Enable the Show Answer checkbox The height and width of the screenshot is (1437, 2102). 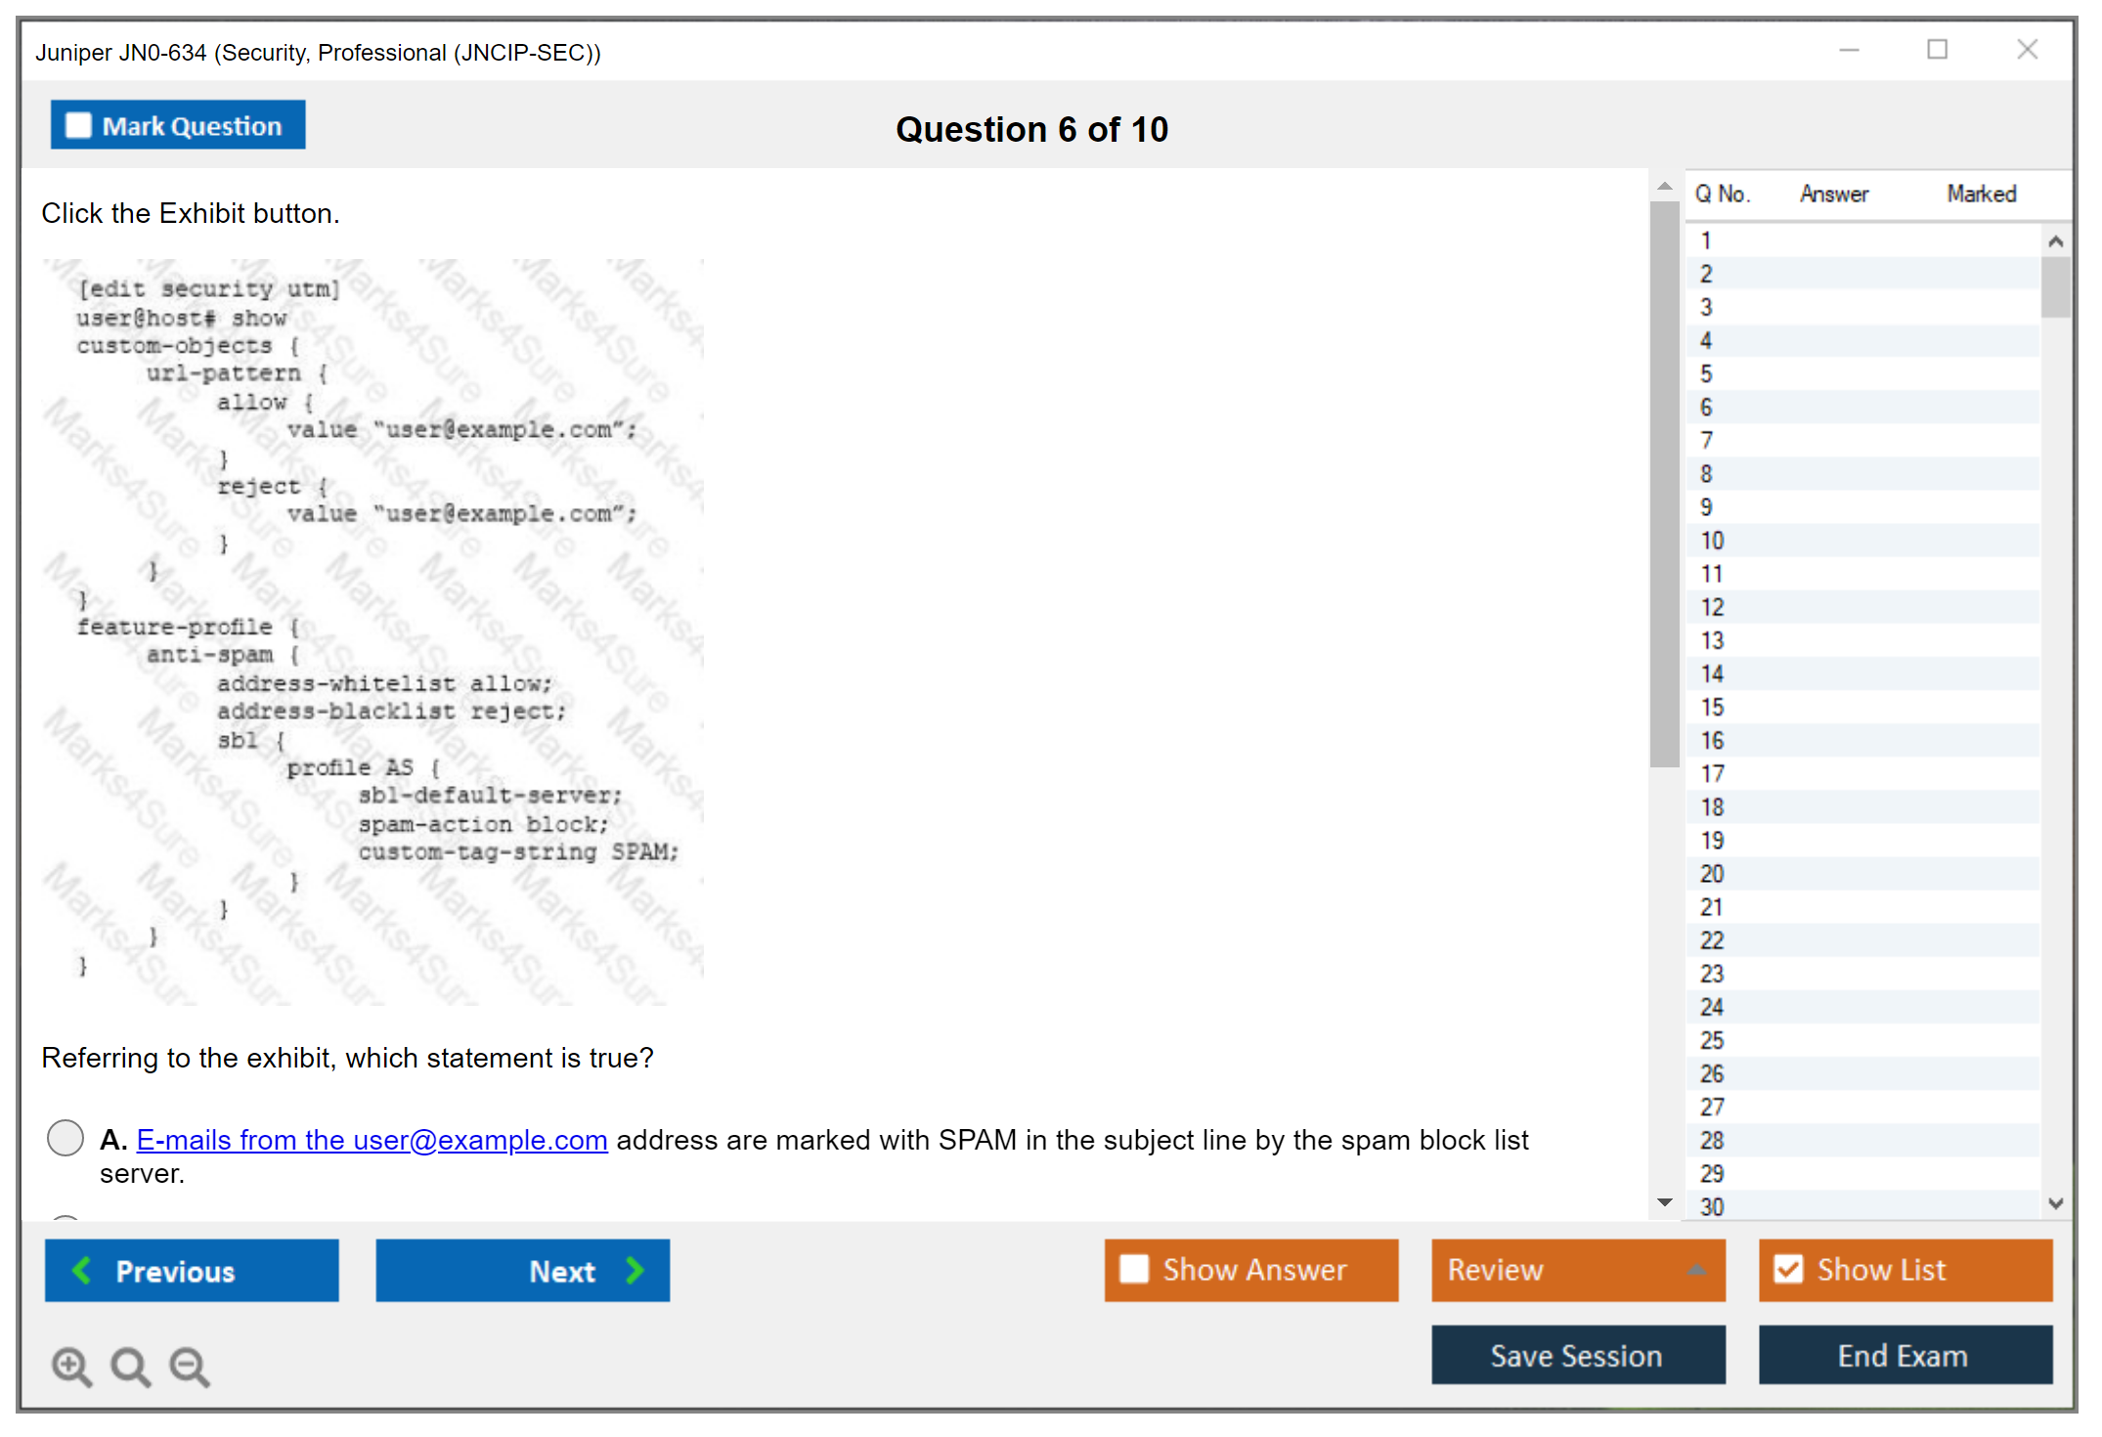pyautogui.click(x=1134, y=1269)
